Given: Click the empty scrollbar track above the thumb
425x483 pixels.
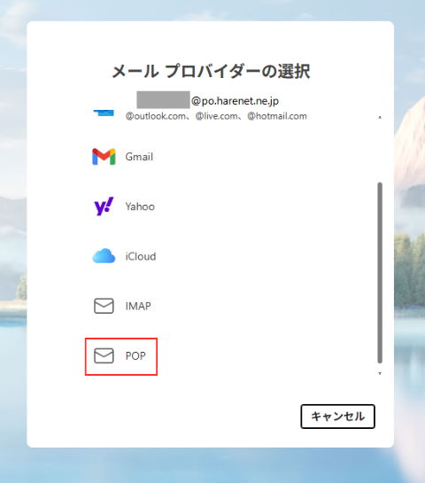Looking at the screenshot, I should [380, 151].
